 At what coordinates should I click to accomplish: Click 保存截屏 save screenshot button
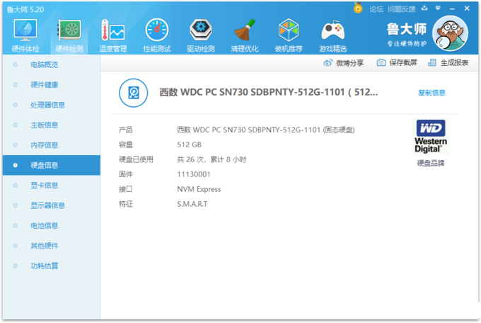pos(397,63)
